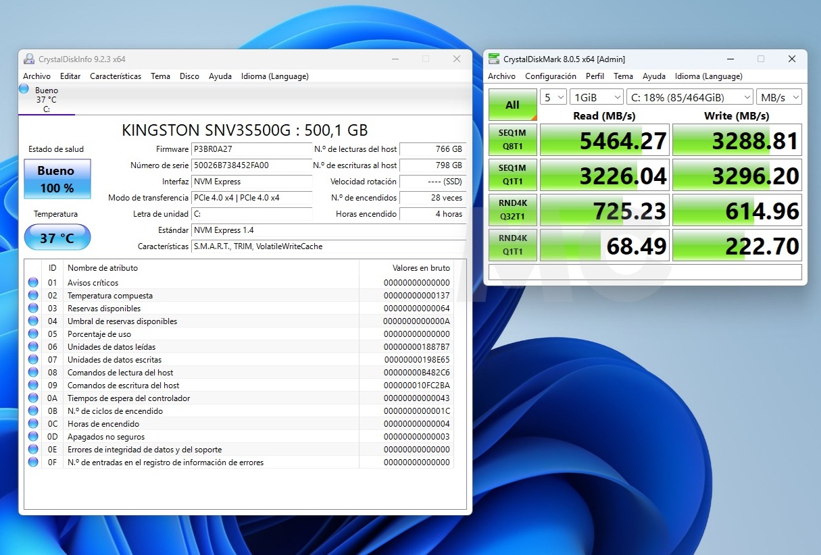Screen dimensions: 821x555
Task: Open the drive selector showing C: 18%
Action: 689,97
